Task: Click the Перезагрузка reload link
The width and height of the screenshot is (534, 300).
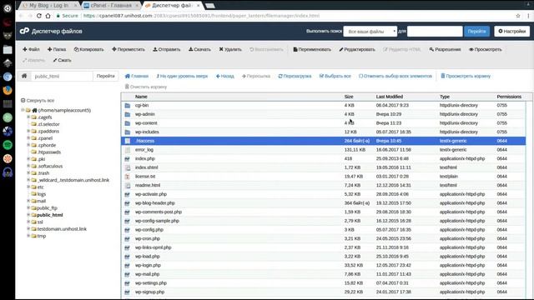Action: click(x=295, y=76)
